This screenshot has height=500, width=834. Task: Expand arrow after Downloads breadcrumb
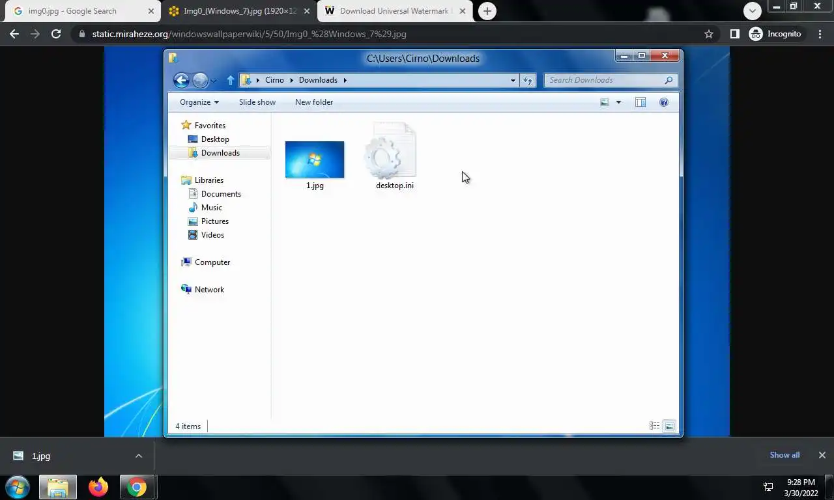tap(345, 80)
